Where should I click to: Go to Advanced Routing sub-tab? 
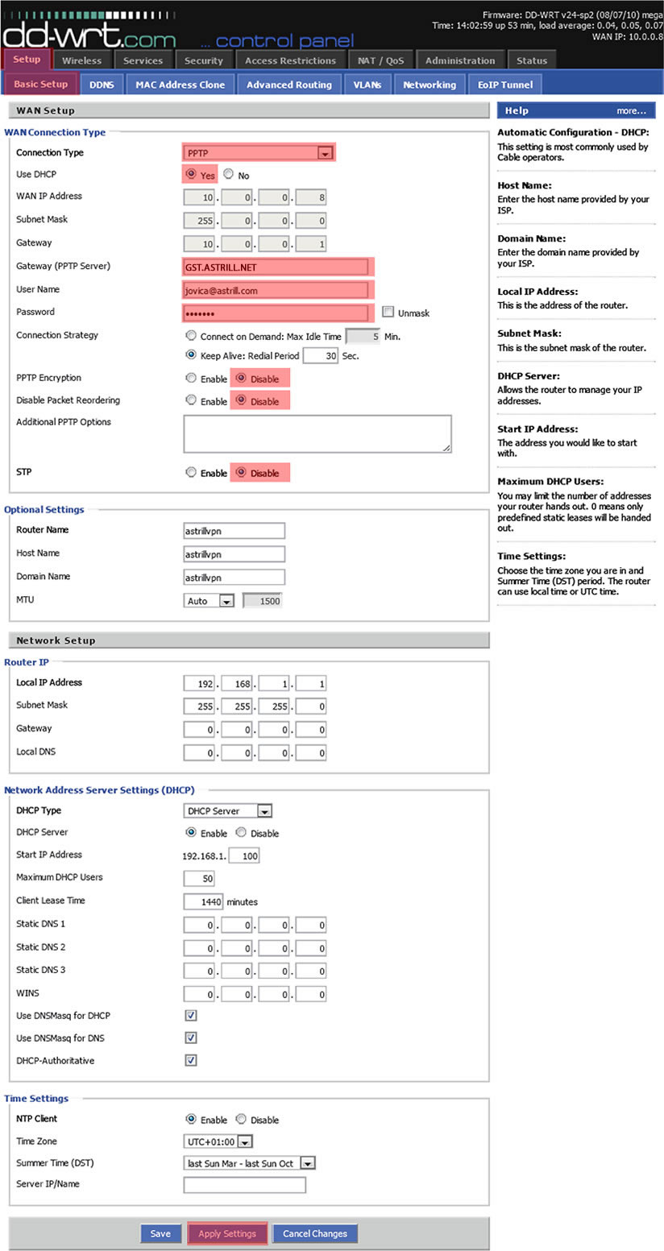pos(289,85)
